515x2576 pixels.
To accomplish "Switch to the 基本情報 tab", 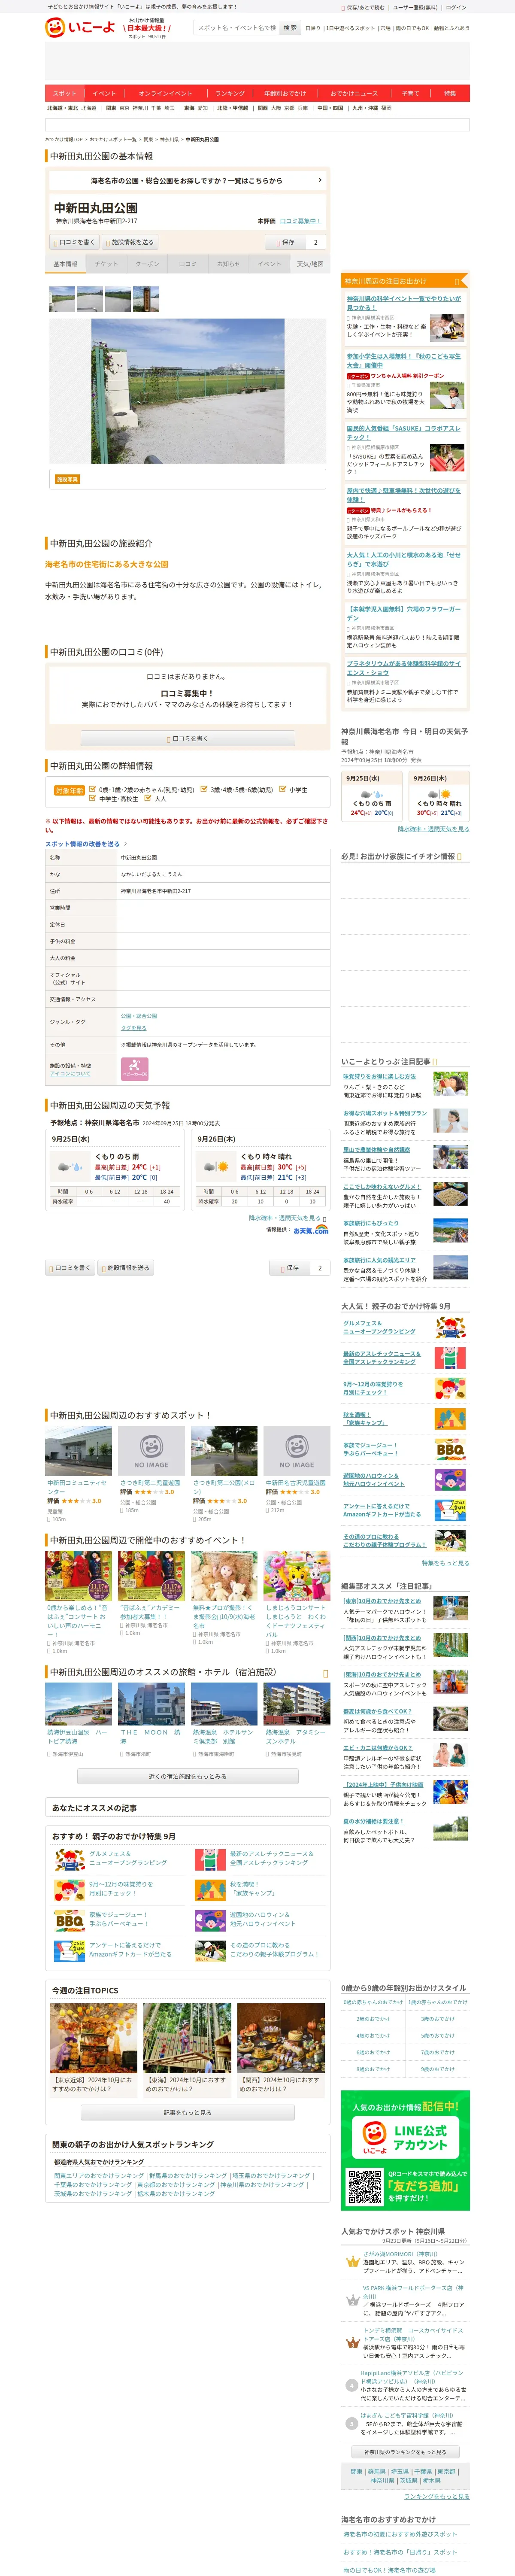I will click(x=65, y=264).
